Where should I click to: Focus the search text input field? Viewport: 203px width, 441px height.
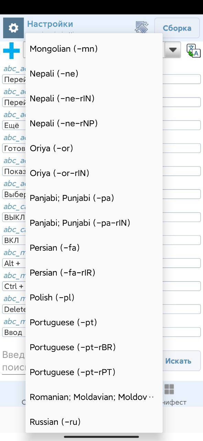[14, 361]
